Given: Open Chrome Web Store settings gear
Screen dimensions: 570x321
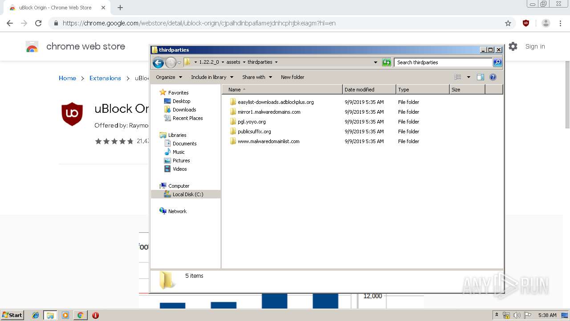Looking at the screenshot, I should coord(513,46).
